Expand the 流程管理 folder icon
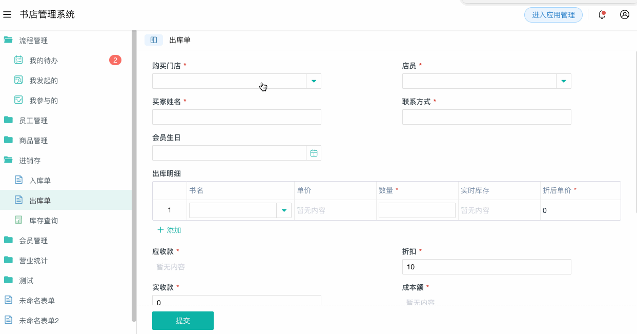The image size is (637, 334). click(x=7, y=40)
